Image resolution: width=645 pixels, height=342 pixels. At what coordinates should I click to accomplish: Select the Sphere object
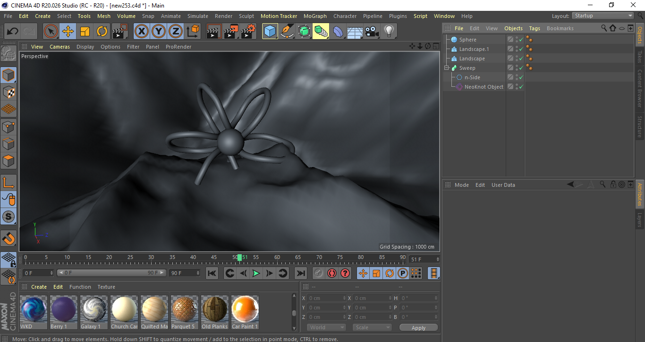(468, 40)
